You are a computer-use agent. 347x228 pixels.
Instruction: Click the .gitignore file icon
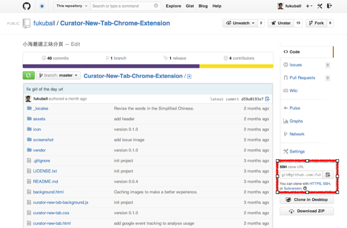tap(29, 161)
